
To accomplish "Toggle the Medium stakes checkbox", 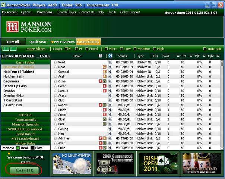I will coord(135,49).
